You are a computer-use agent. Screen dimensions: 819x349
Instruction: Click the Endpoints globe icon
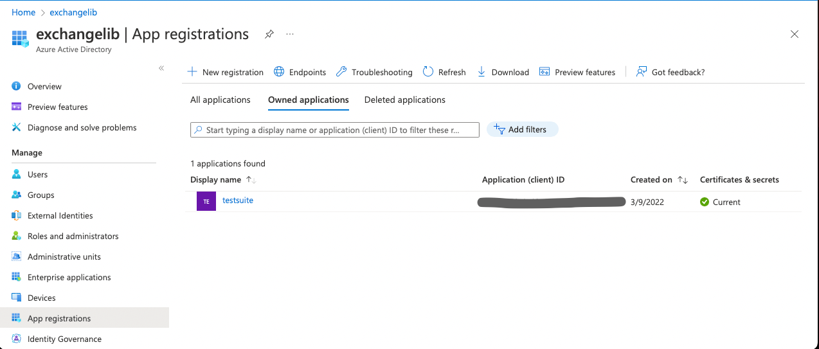[279, 72]
